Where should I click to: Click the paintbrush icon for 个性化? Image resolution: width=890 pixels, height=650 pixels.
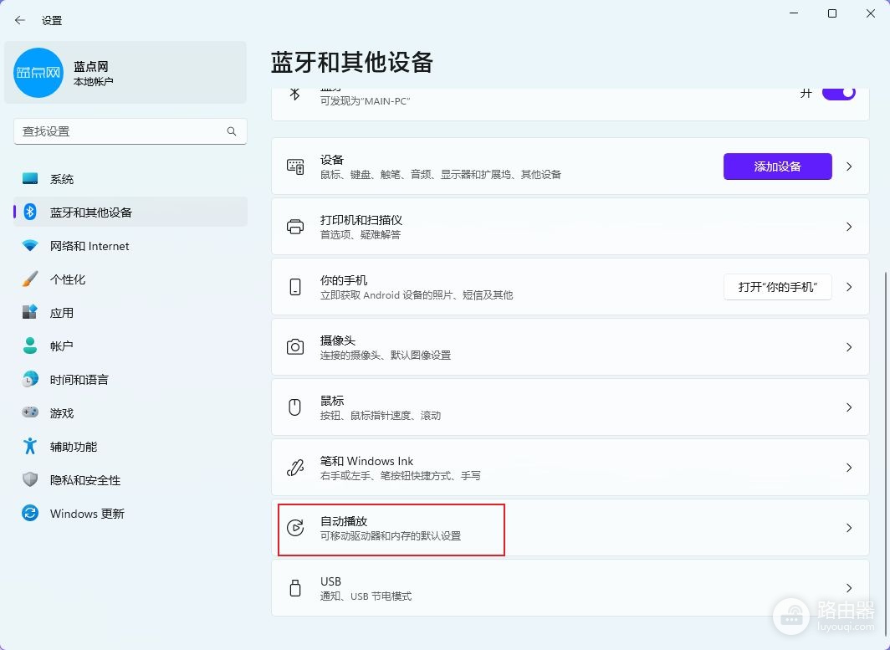coord(30,279)
